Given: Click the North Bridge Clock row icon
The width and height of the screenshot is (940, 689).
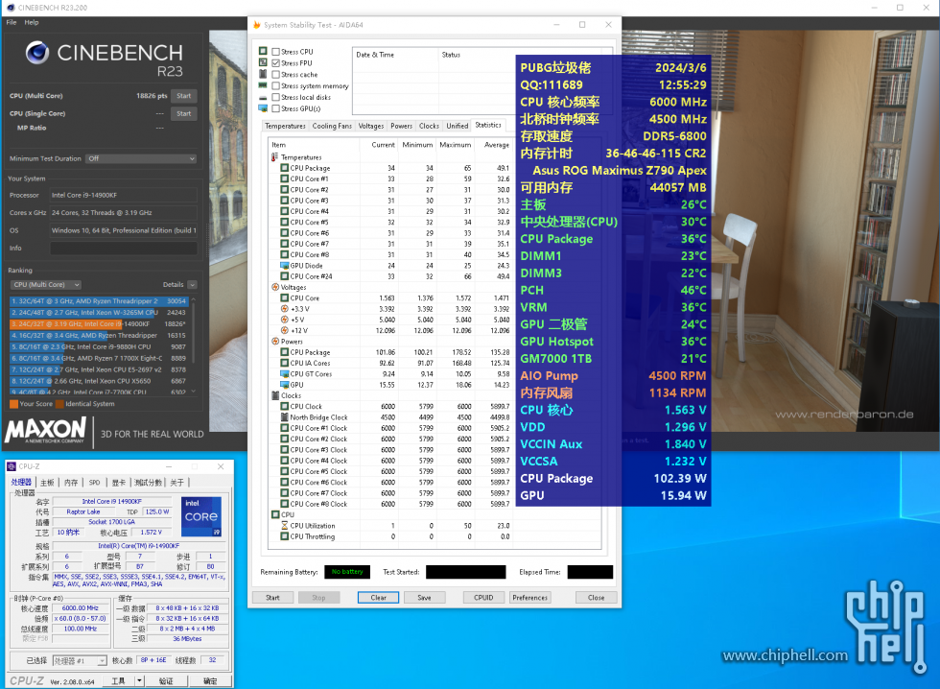Looking at the screenshot, I should 285,416.
